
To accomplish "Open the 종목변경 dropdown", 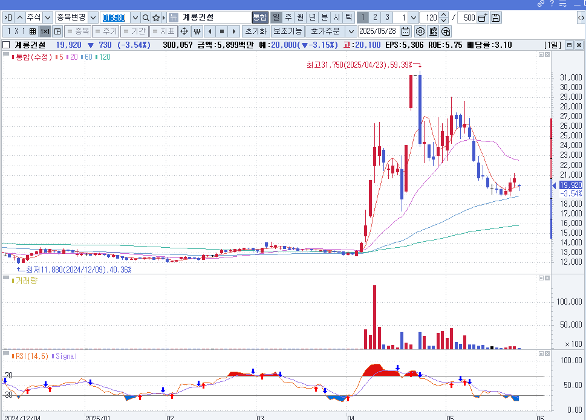I will (93, 18).
